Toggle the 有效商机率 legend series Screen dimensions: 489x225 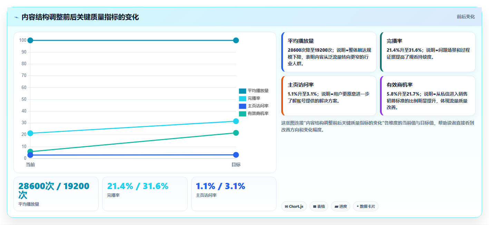click(x=254, y=114)
